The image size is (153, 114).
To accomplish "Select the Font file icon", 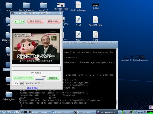I will coord(96,34).
